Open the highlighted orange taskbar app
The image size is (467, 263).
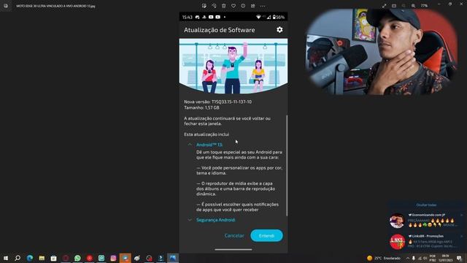[125, 258]
